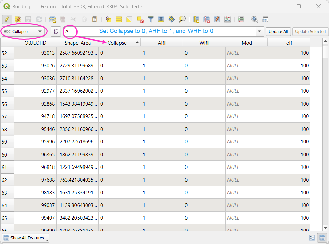Click the Add feature icon
Image resolution: width=329 pixels, height=244 pixels.
52,19
